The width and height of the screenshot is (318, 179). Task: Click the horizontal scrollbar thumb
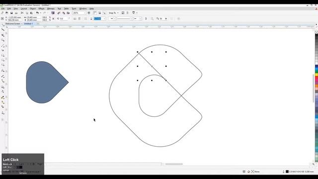(x=174, y=164)
